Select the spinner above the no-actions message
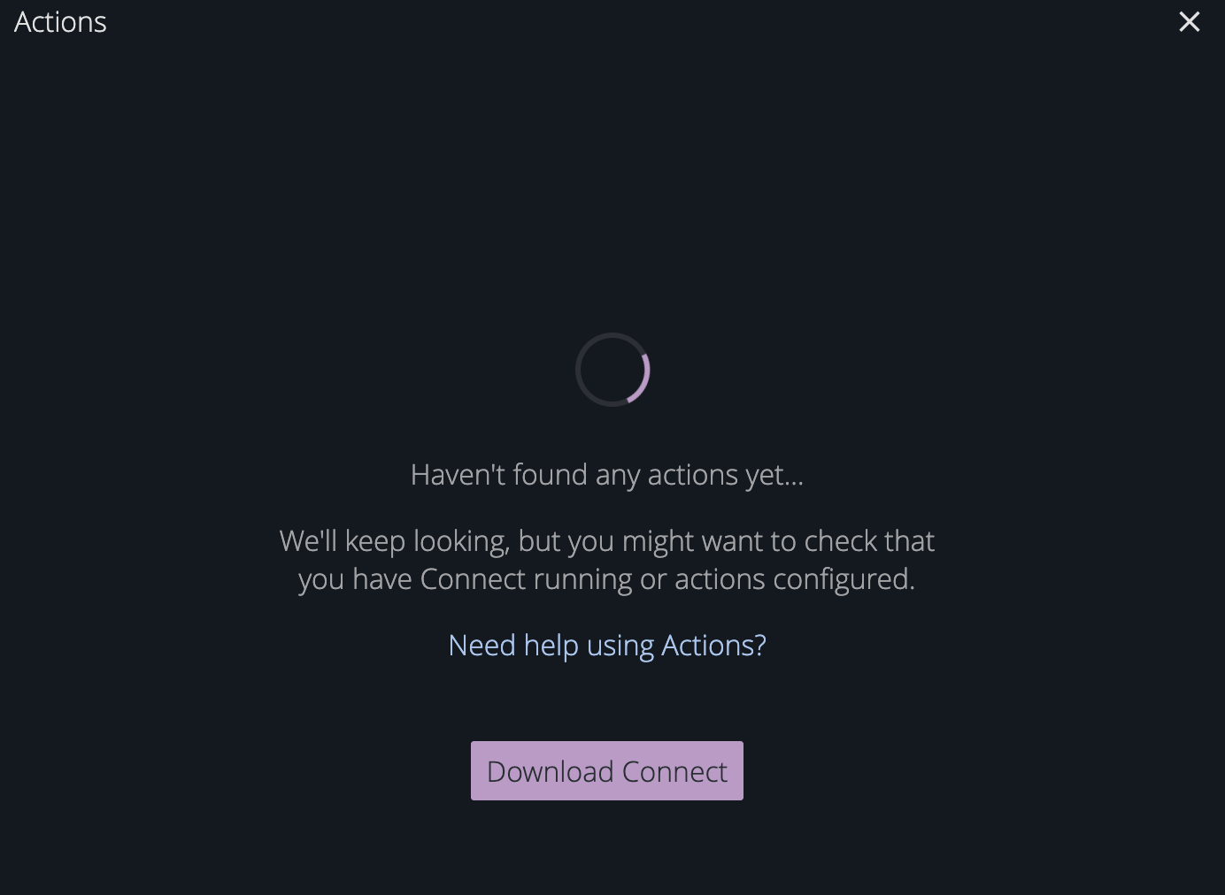 [612, 370]
